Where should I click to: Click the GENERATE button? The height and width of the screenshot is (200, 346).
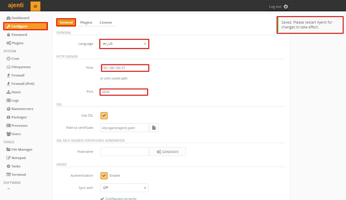[x=168, y=152]
